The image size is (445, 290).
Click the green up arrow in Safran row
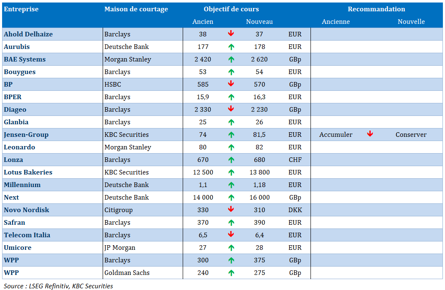(x=231, y=223)
